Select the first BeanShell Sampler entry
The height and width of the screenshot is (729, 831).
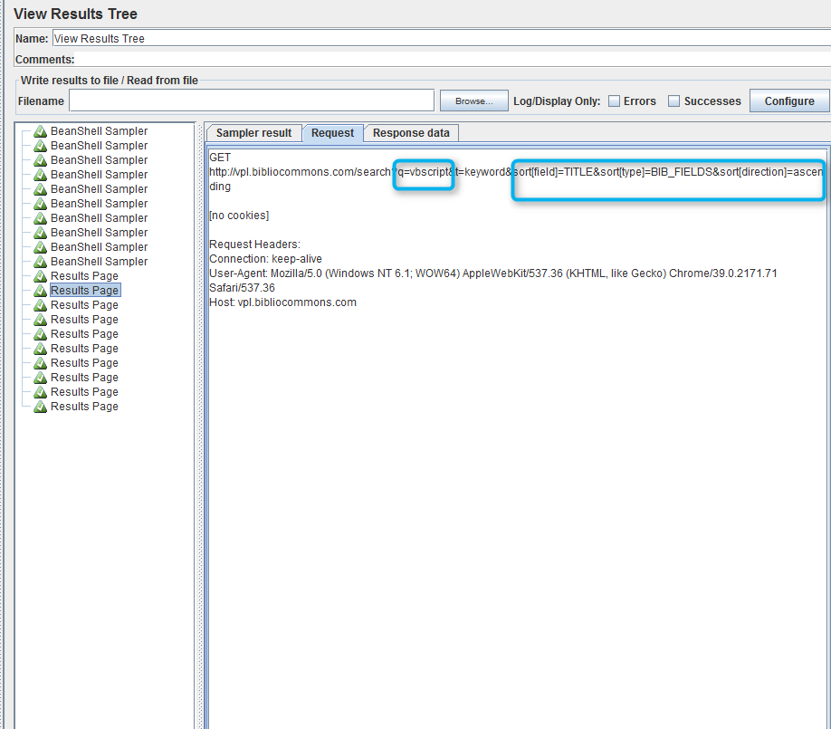pyautogui.click(x=99, y=131)
